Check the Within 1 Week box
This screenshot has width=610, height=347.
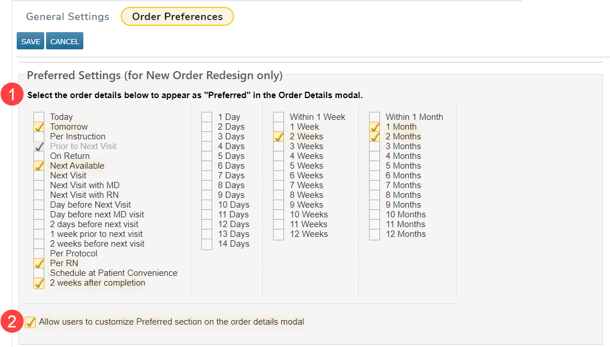pyautogui.click(x=278, y=117)
